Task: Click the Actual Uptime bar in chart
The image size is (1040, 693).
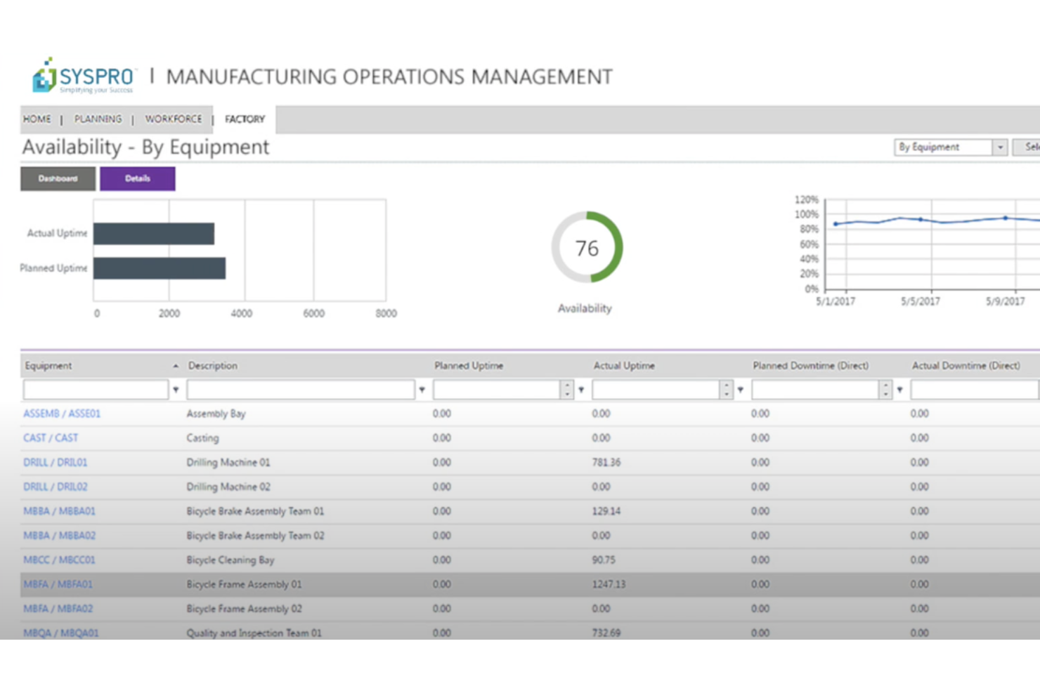Action: click(x=154, y=234)
